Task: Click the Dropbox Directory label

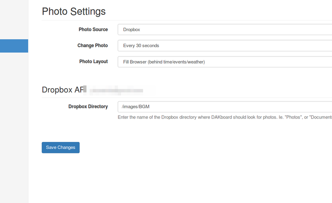Action: [x=88, y=107]
